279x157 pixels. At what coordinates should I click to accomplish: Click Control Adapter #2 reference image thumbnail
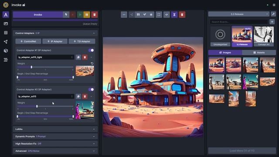click(x=85, y=110)
